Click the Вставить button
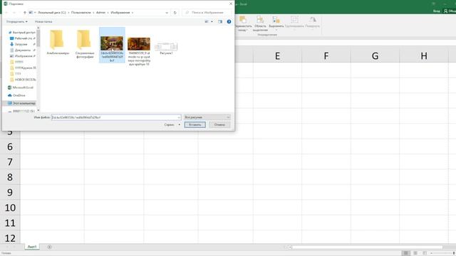456x256 pixels. click(195, 125)
